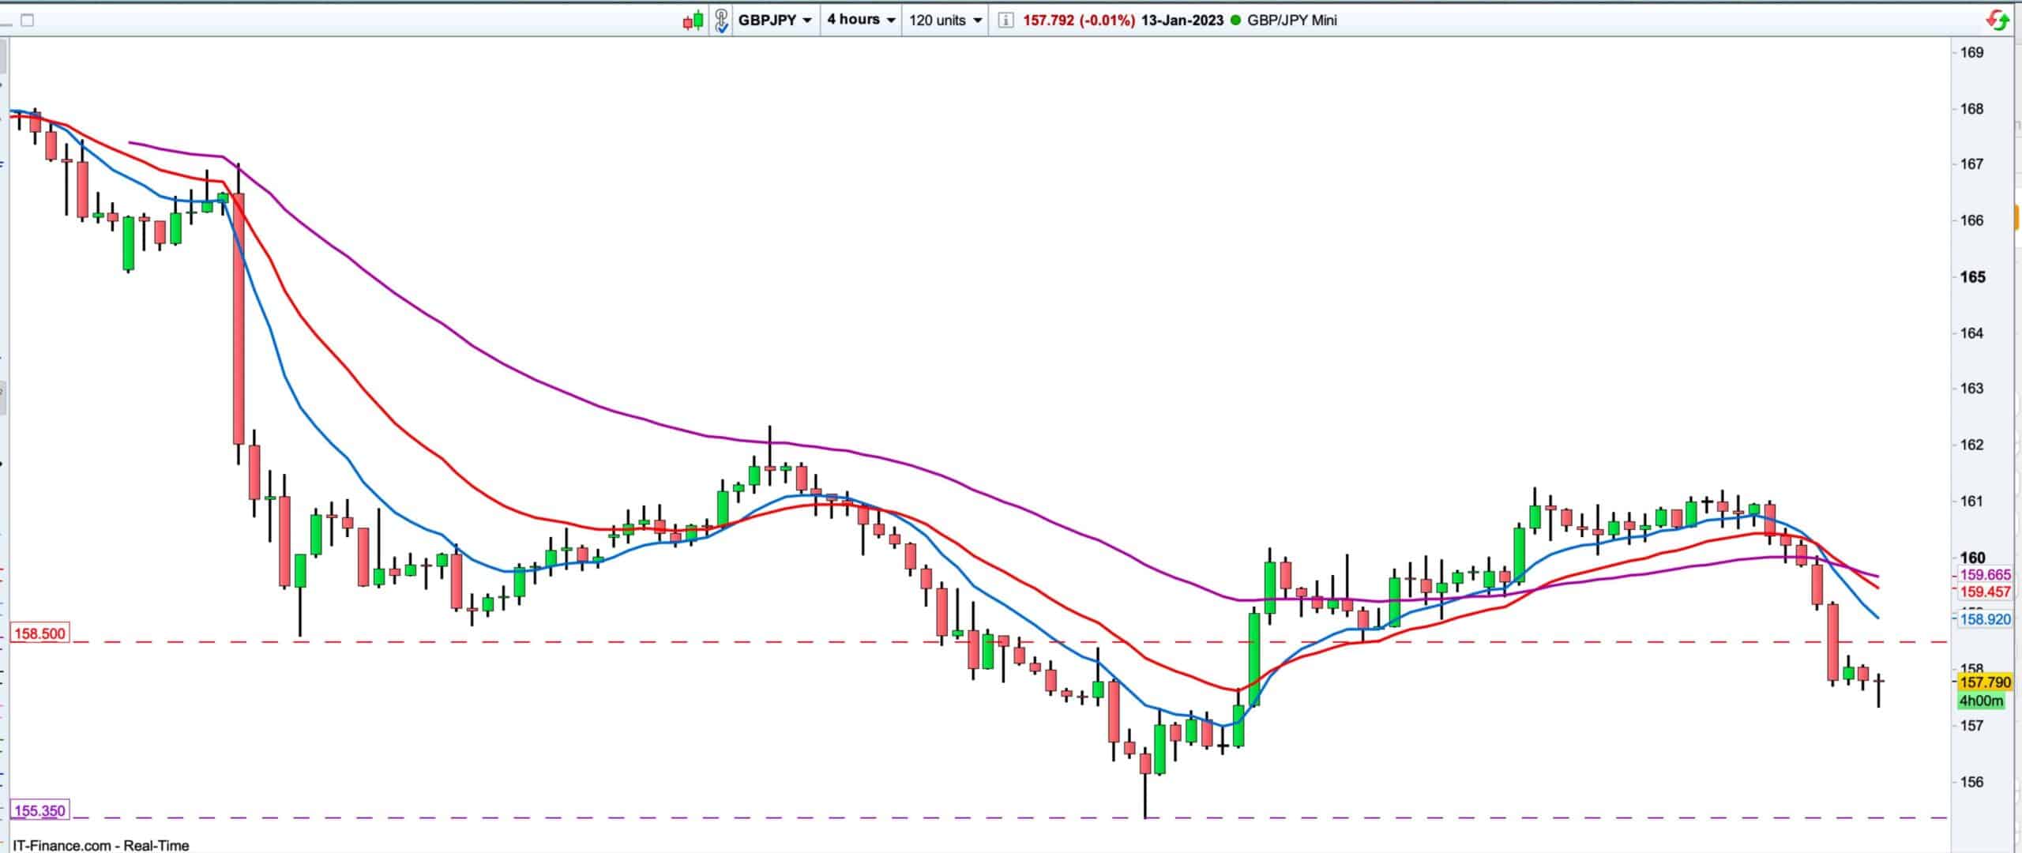Select the 158.500 horizontal line label

[39, 633]
